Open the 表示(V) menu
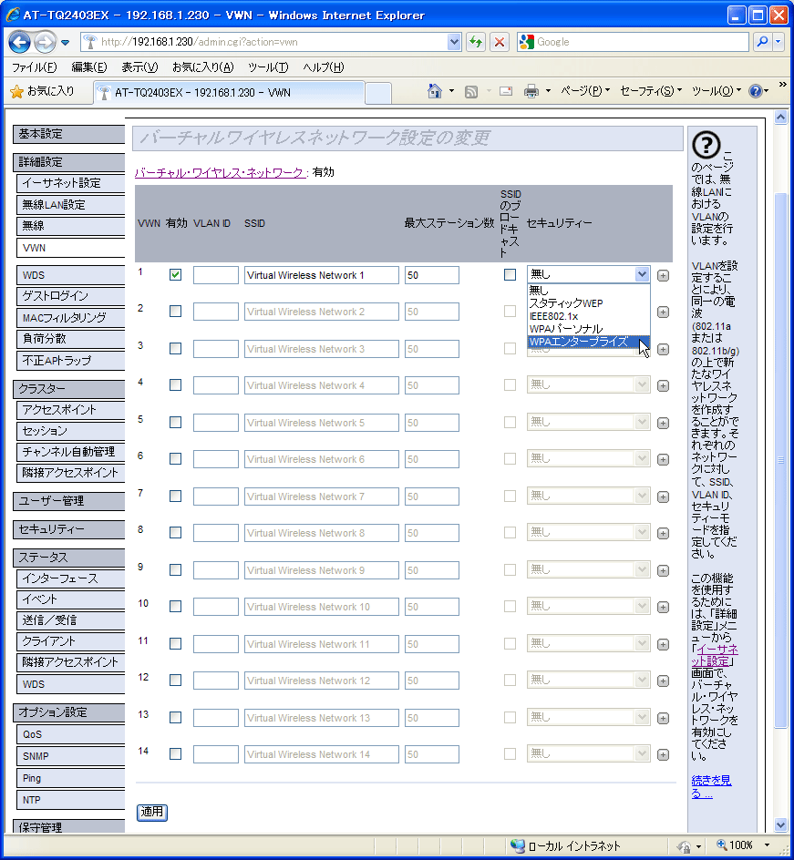 click(x=139, y=67)
